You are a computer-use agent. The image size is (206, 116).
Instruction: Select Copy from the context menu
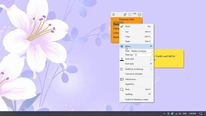pyautogui.click(x=136, y=36)
